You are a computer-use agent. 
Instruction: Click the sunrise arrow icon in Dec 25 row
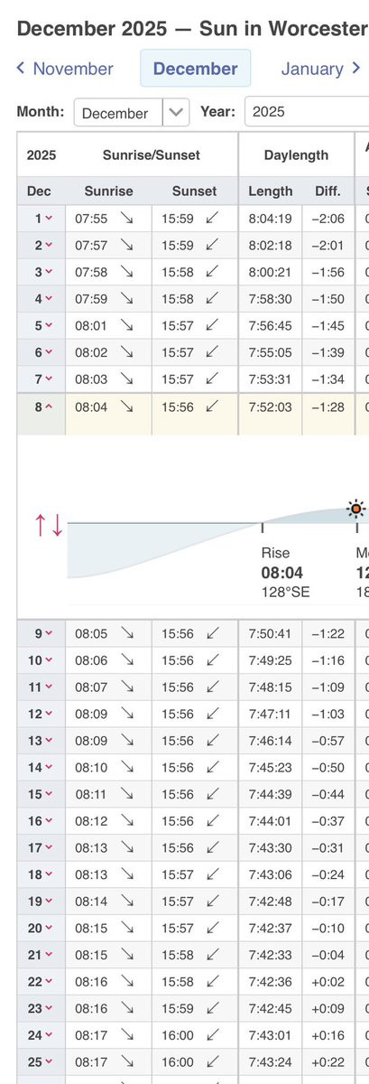click(126, 1062)
